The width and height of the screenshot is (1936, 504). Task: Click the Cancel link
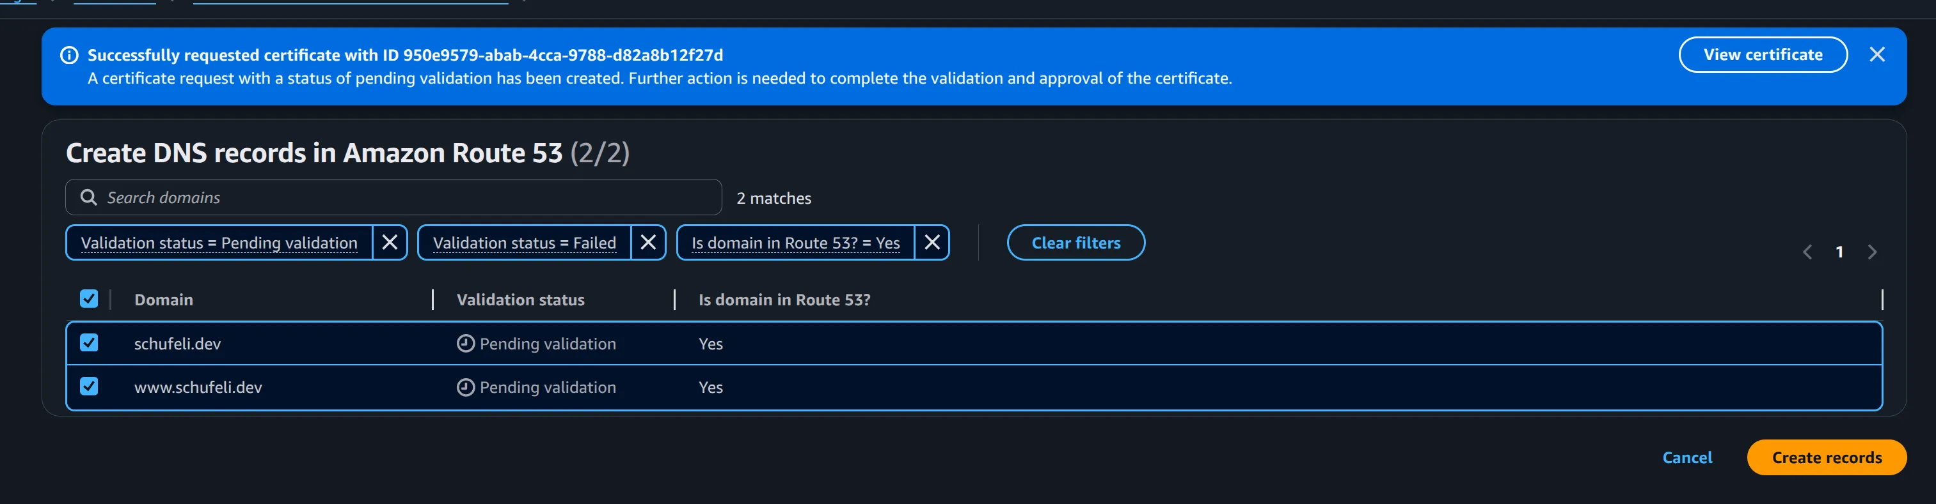[1686, 457]
